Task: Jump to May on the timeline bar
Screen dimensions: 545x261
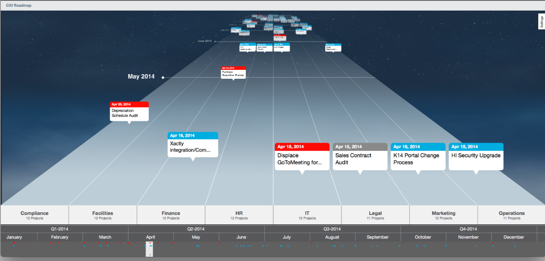Action: tap(196, 237)
